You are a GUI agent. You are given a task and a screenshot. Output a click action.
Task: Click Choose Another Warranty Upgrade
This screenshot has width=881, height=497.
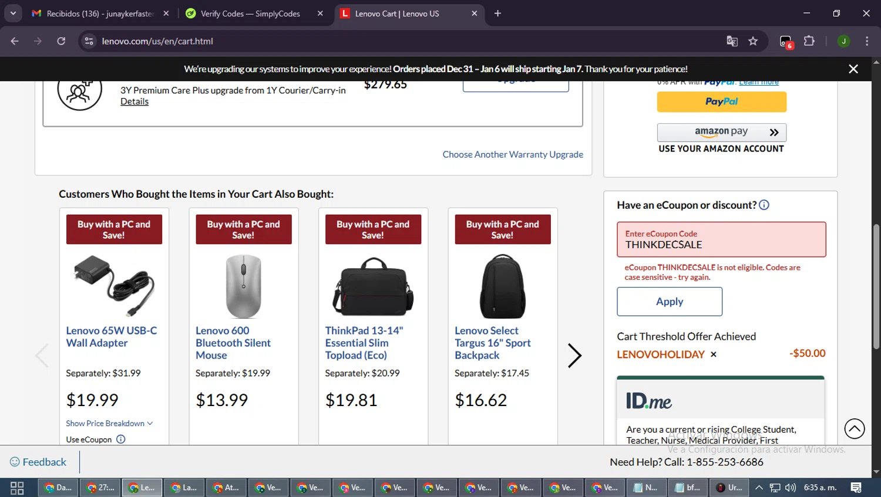tap(513, 154)
